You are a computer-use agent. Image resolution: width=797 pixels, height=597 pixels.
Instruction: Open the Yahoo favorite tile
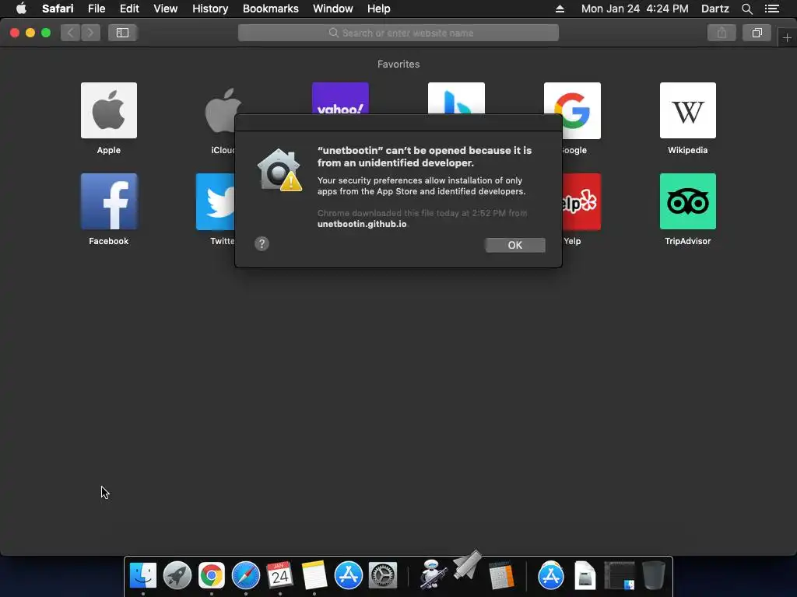pos(340,99)
